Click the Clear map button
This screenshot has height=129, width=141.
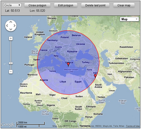(124, 5)
